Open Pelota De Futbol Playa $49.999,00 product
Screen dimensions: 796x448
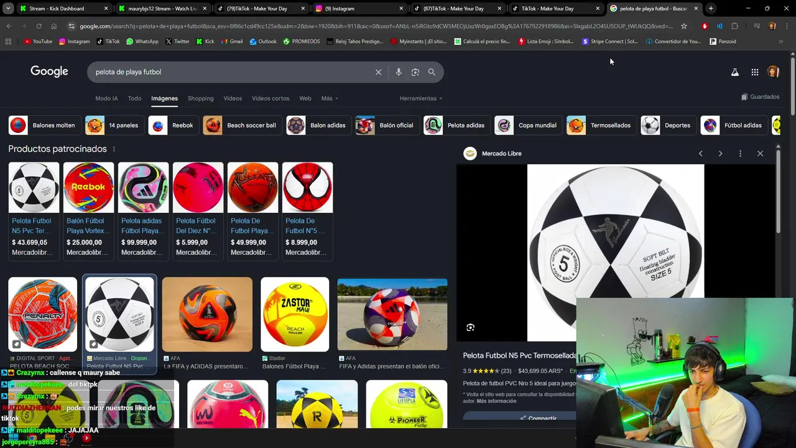click(252, 210)
